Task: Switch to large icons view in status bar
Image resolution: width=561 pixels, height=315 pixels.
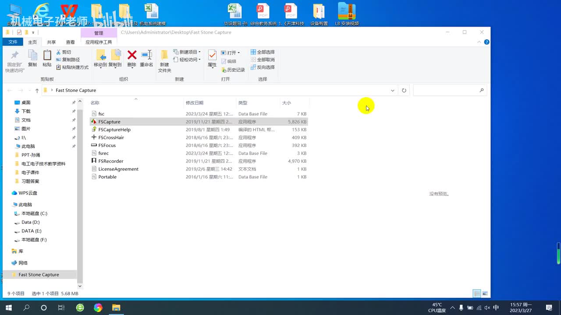Action: pos(485,294)
